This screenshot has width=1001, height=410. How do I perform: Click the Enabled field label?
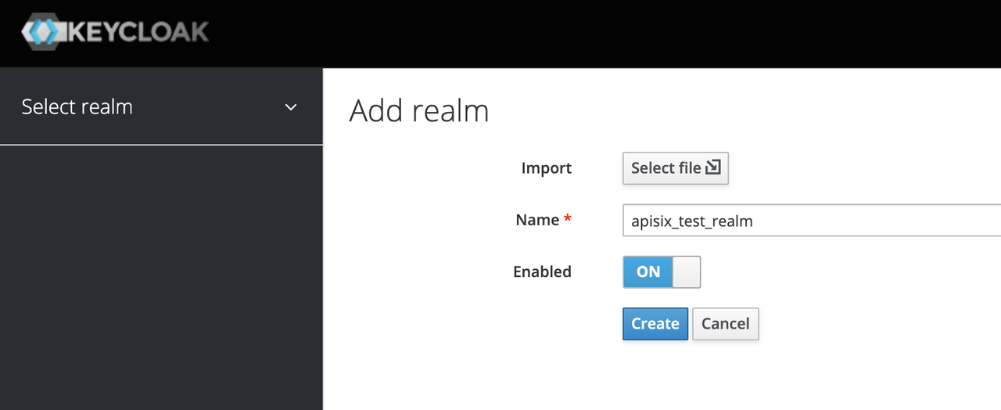pyautogui.click(x=542, y=272)
